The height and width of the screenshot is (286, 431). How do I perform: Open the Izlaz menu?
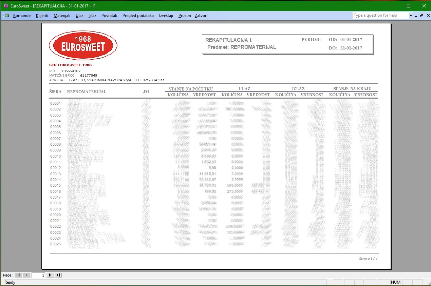[92, 16]
